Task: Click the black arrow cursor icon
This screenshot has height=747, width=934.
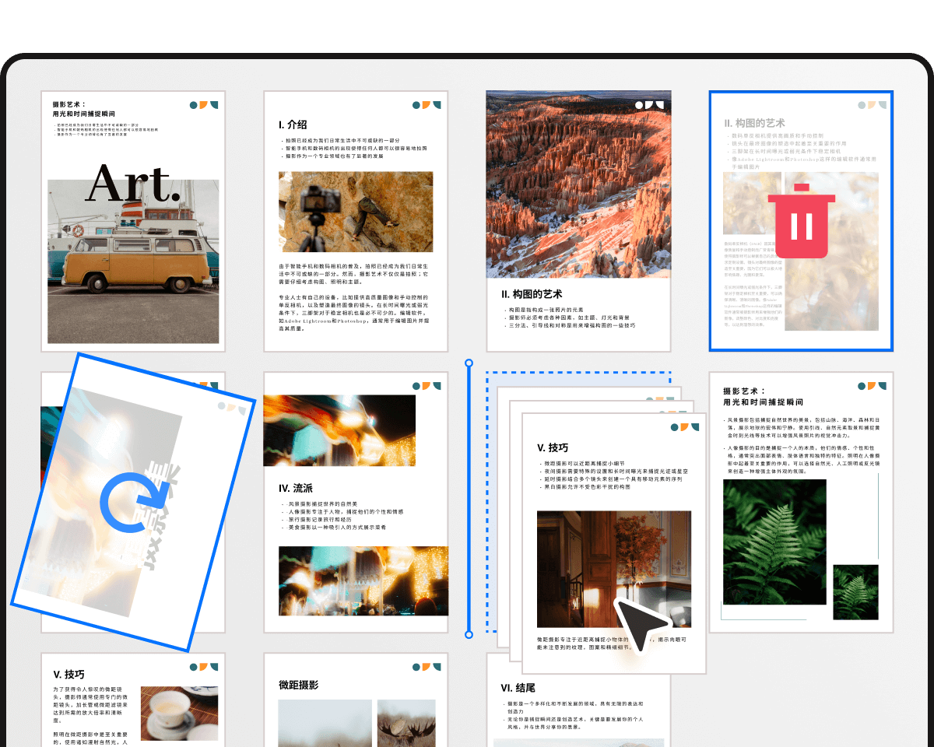Action: [641, 624]
